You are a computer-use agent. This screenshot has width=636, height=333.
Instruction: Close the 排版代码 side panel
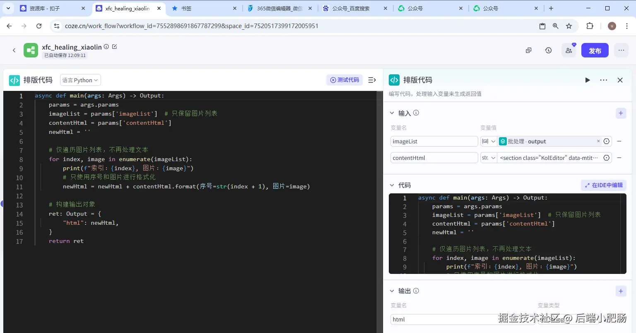(x=620, y=80)
